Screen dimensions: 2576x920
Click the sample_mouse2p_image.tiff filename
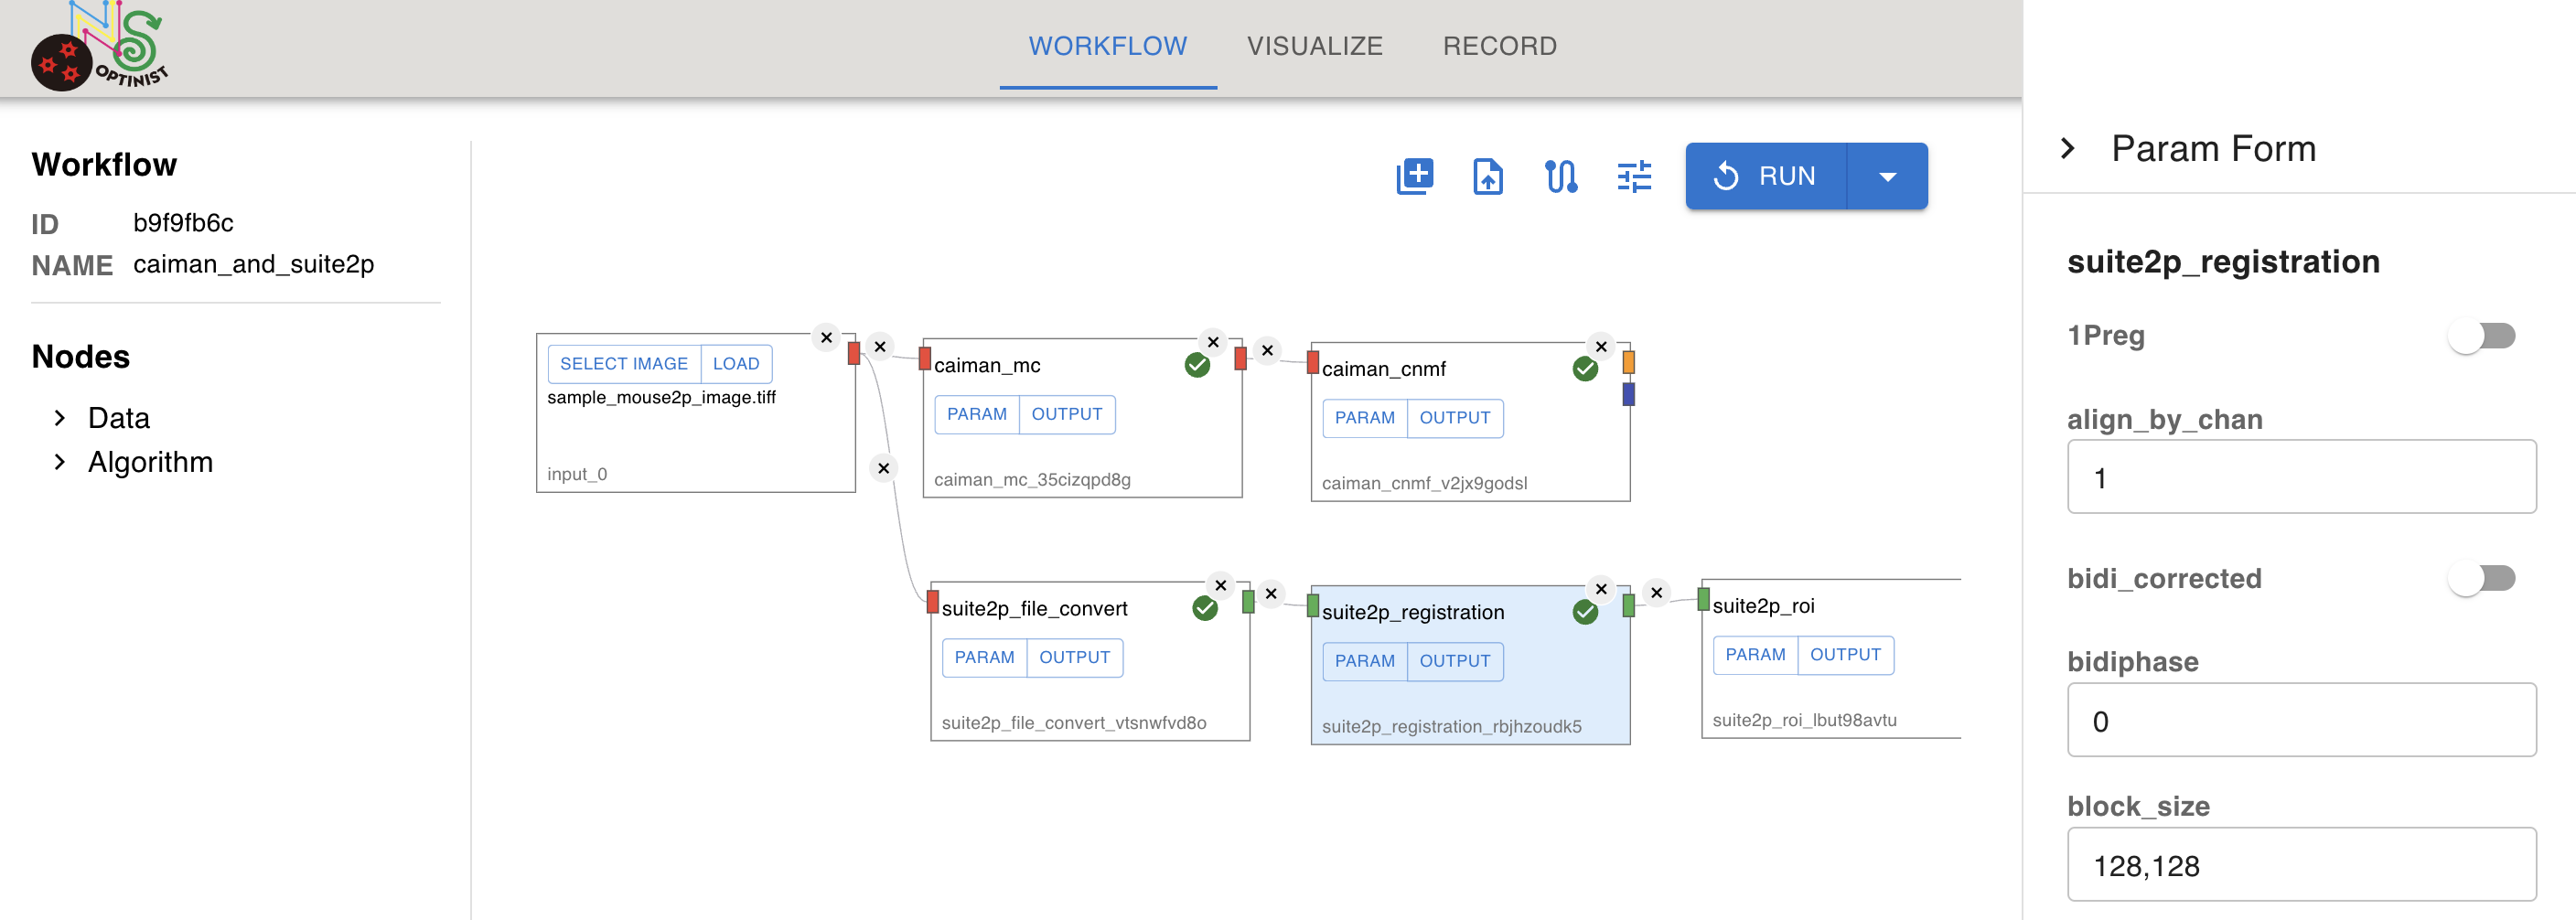click(661, 398)
